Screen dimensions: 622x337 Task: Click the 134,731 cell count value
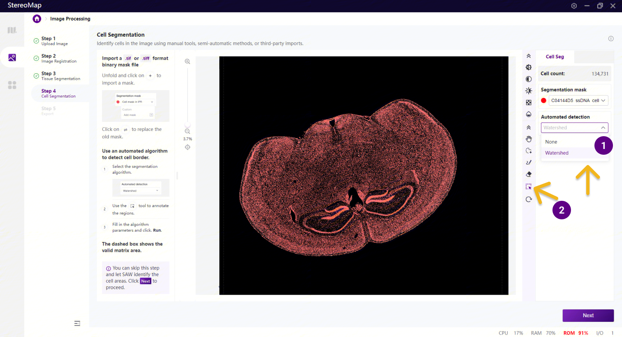point(600,74)
